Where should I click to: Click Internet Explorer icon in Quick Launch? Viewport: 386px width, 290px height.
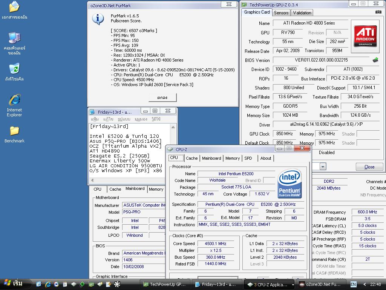[x=48, y=284]
